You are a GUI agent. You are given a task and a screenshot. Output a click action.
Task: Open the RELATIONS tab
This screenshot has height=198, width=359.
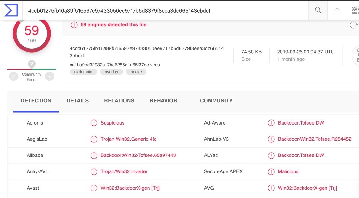[119, 101]
